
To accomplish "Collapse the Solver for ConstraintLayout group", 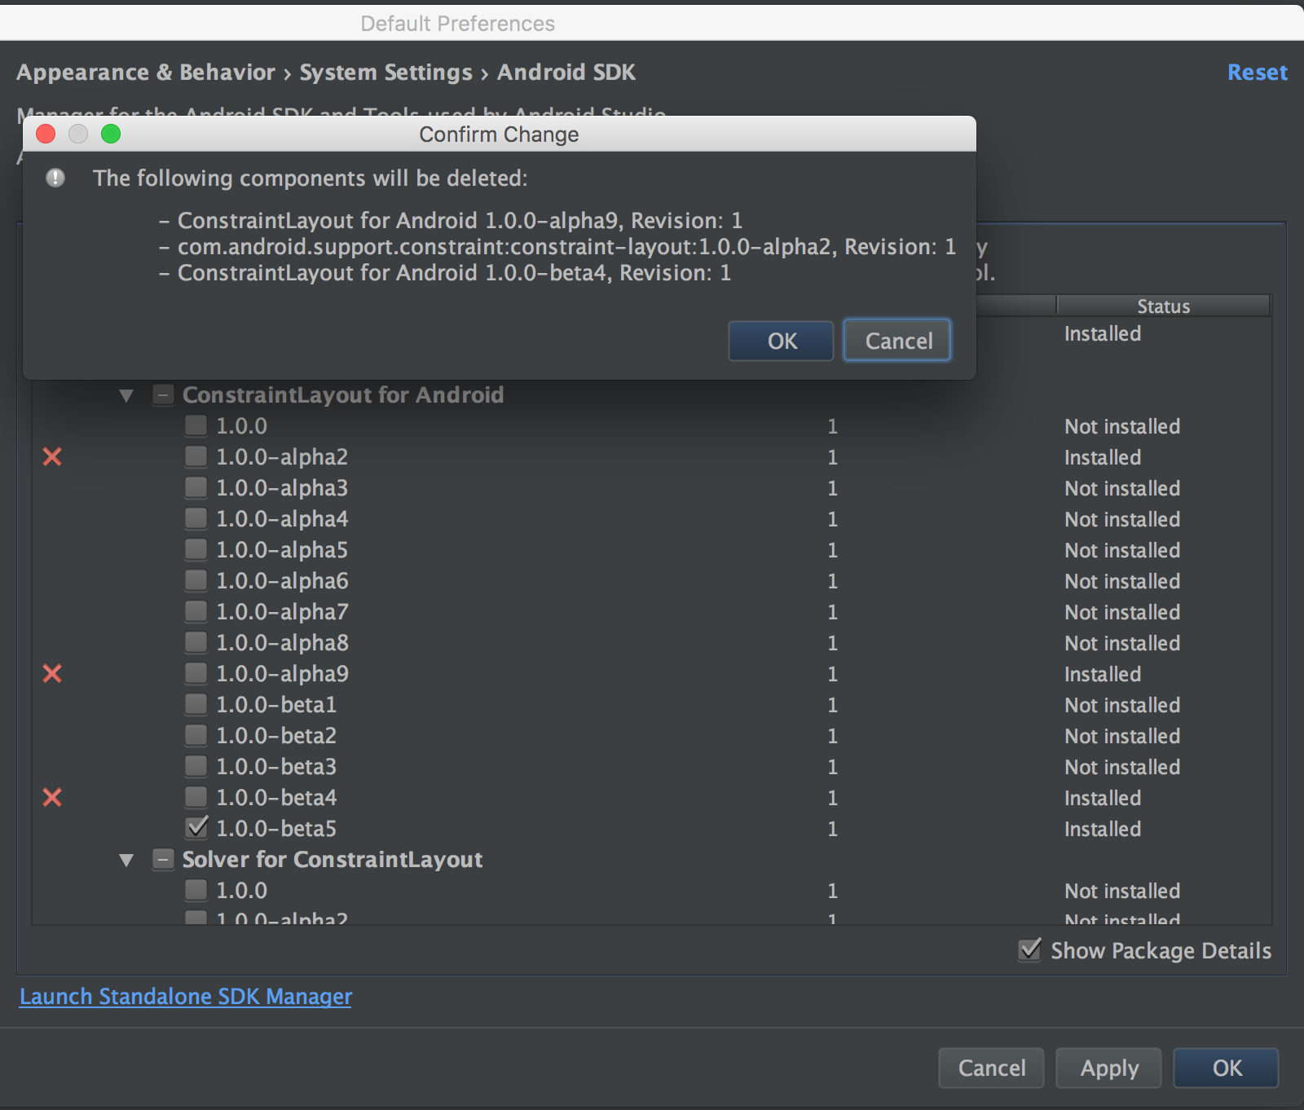I will (126, 861).
